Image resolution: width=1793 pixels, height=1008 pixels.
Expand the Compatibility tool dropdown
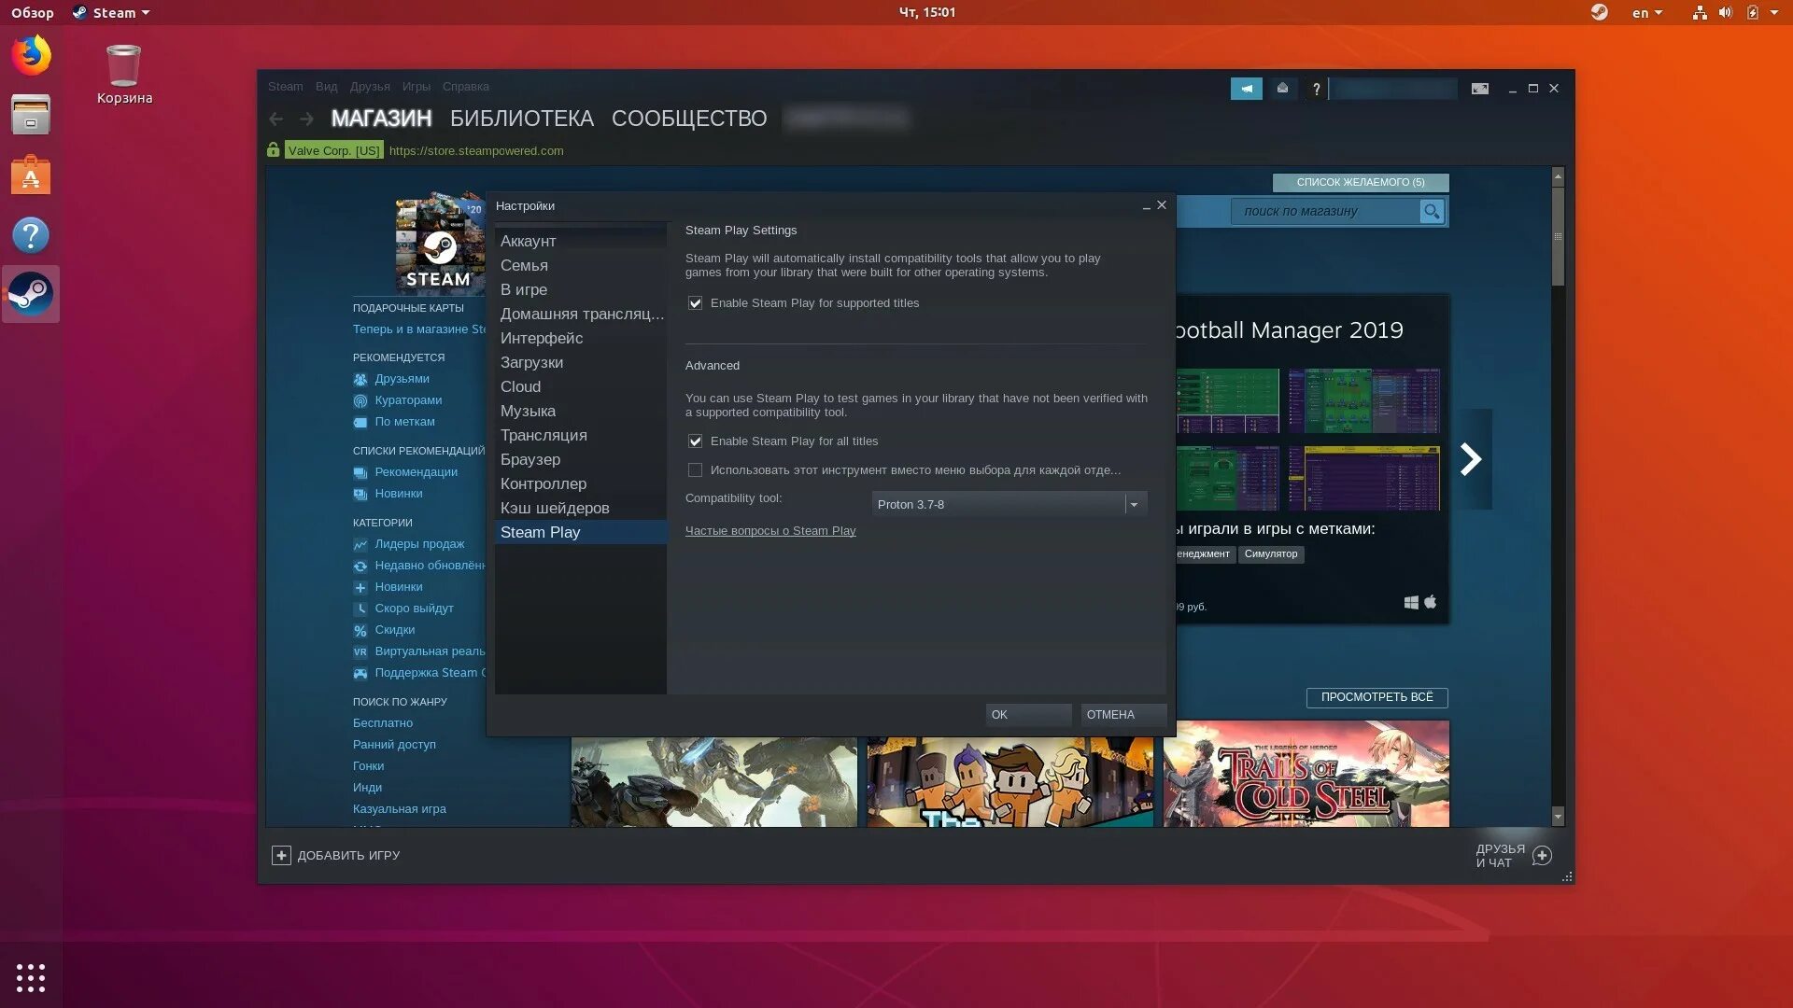(1132, 503)
